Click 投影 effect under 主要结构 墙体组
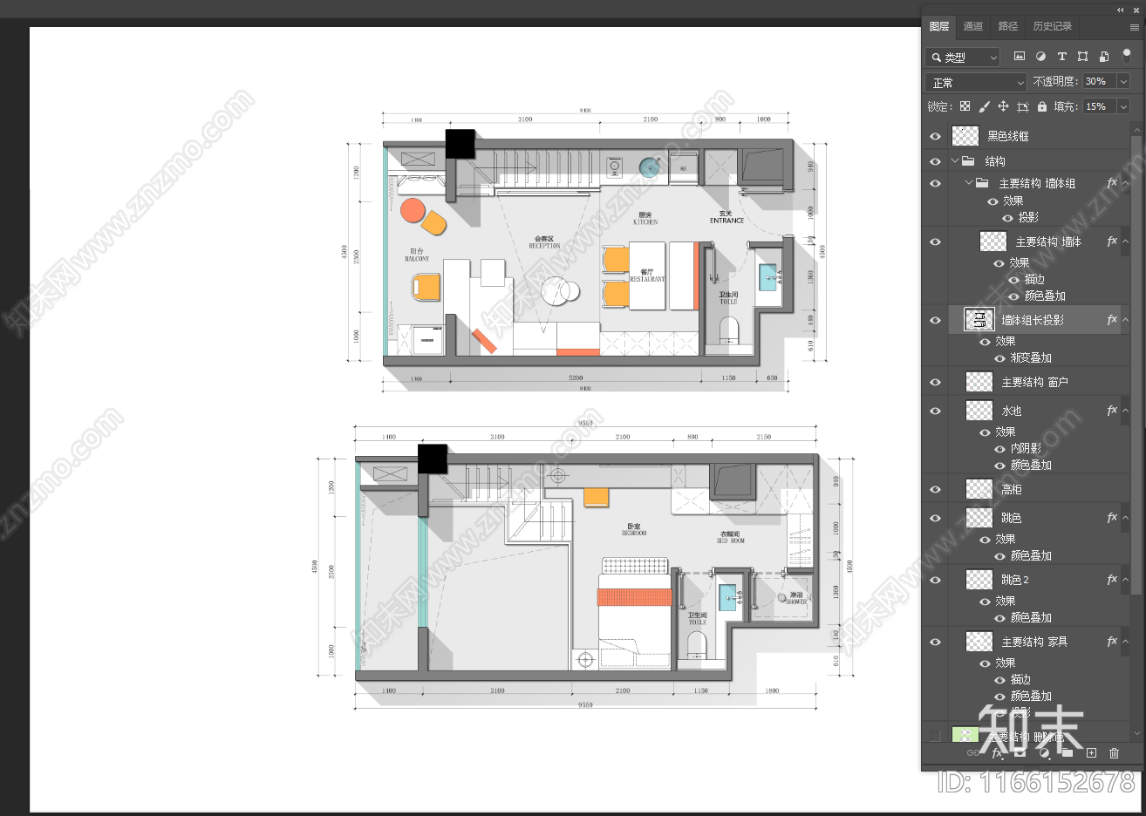The height and width of the screenshot is (816, 1146). pos(1028,218)
